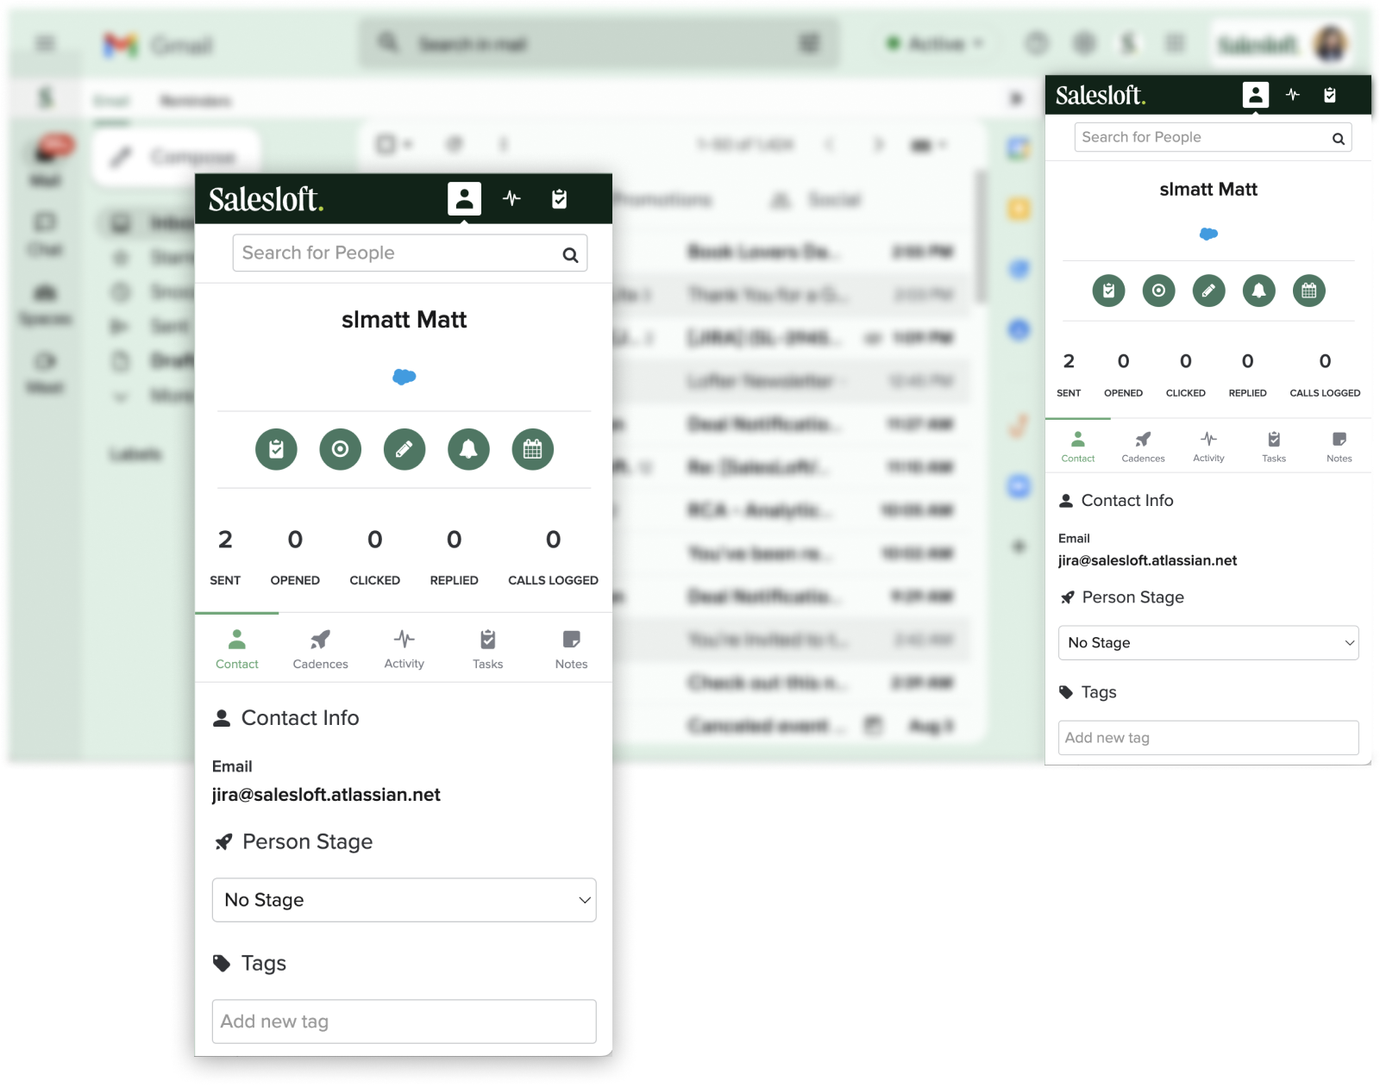The height and width of the screenshot is (1087, 1380).
Task: Click the person icon in the enlarged panel header
Action: 464,199
